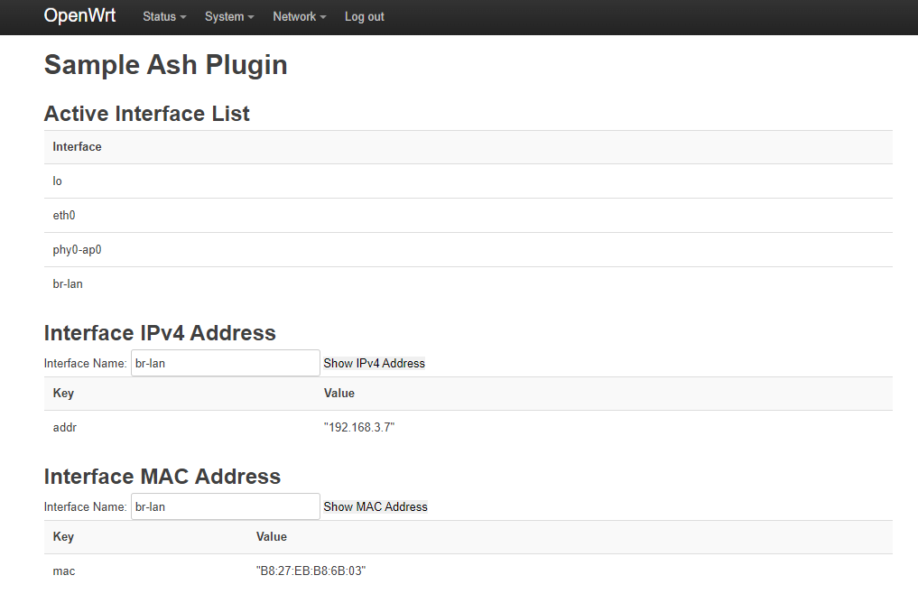Click the addr key cell
Viewport: 918px width, 594px height.
(64, 428)
